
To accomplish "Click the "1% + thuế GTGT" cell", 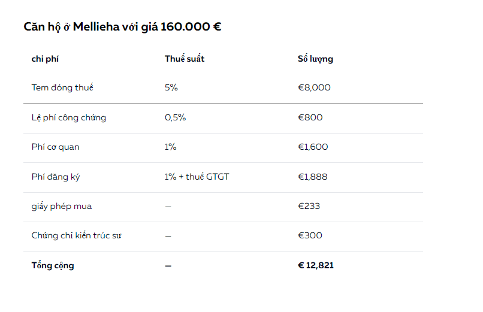I will tap(197, 177).
